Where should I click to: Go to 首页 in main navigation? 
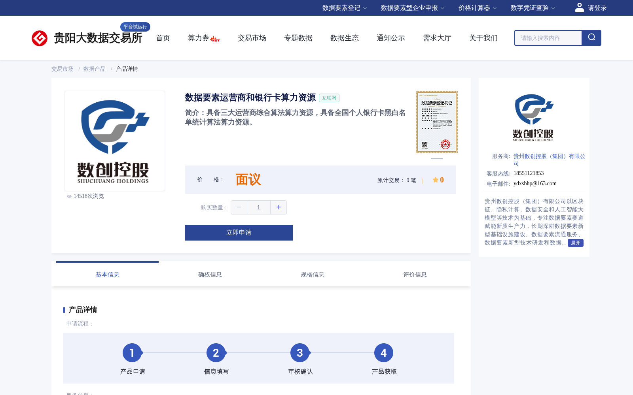163,38
